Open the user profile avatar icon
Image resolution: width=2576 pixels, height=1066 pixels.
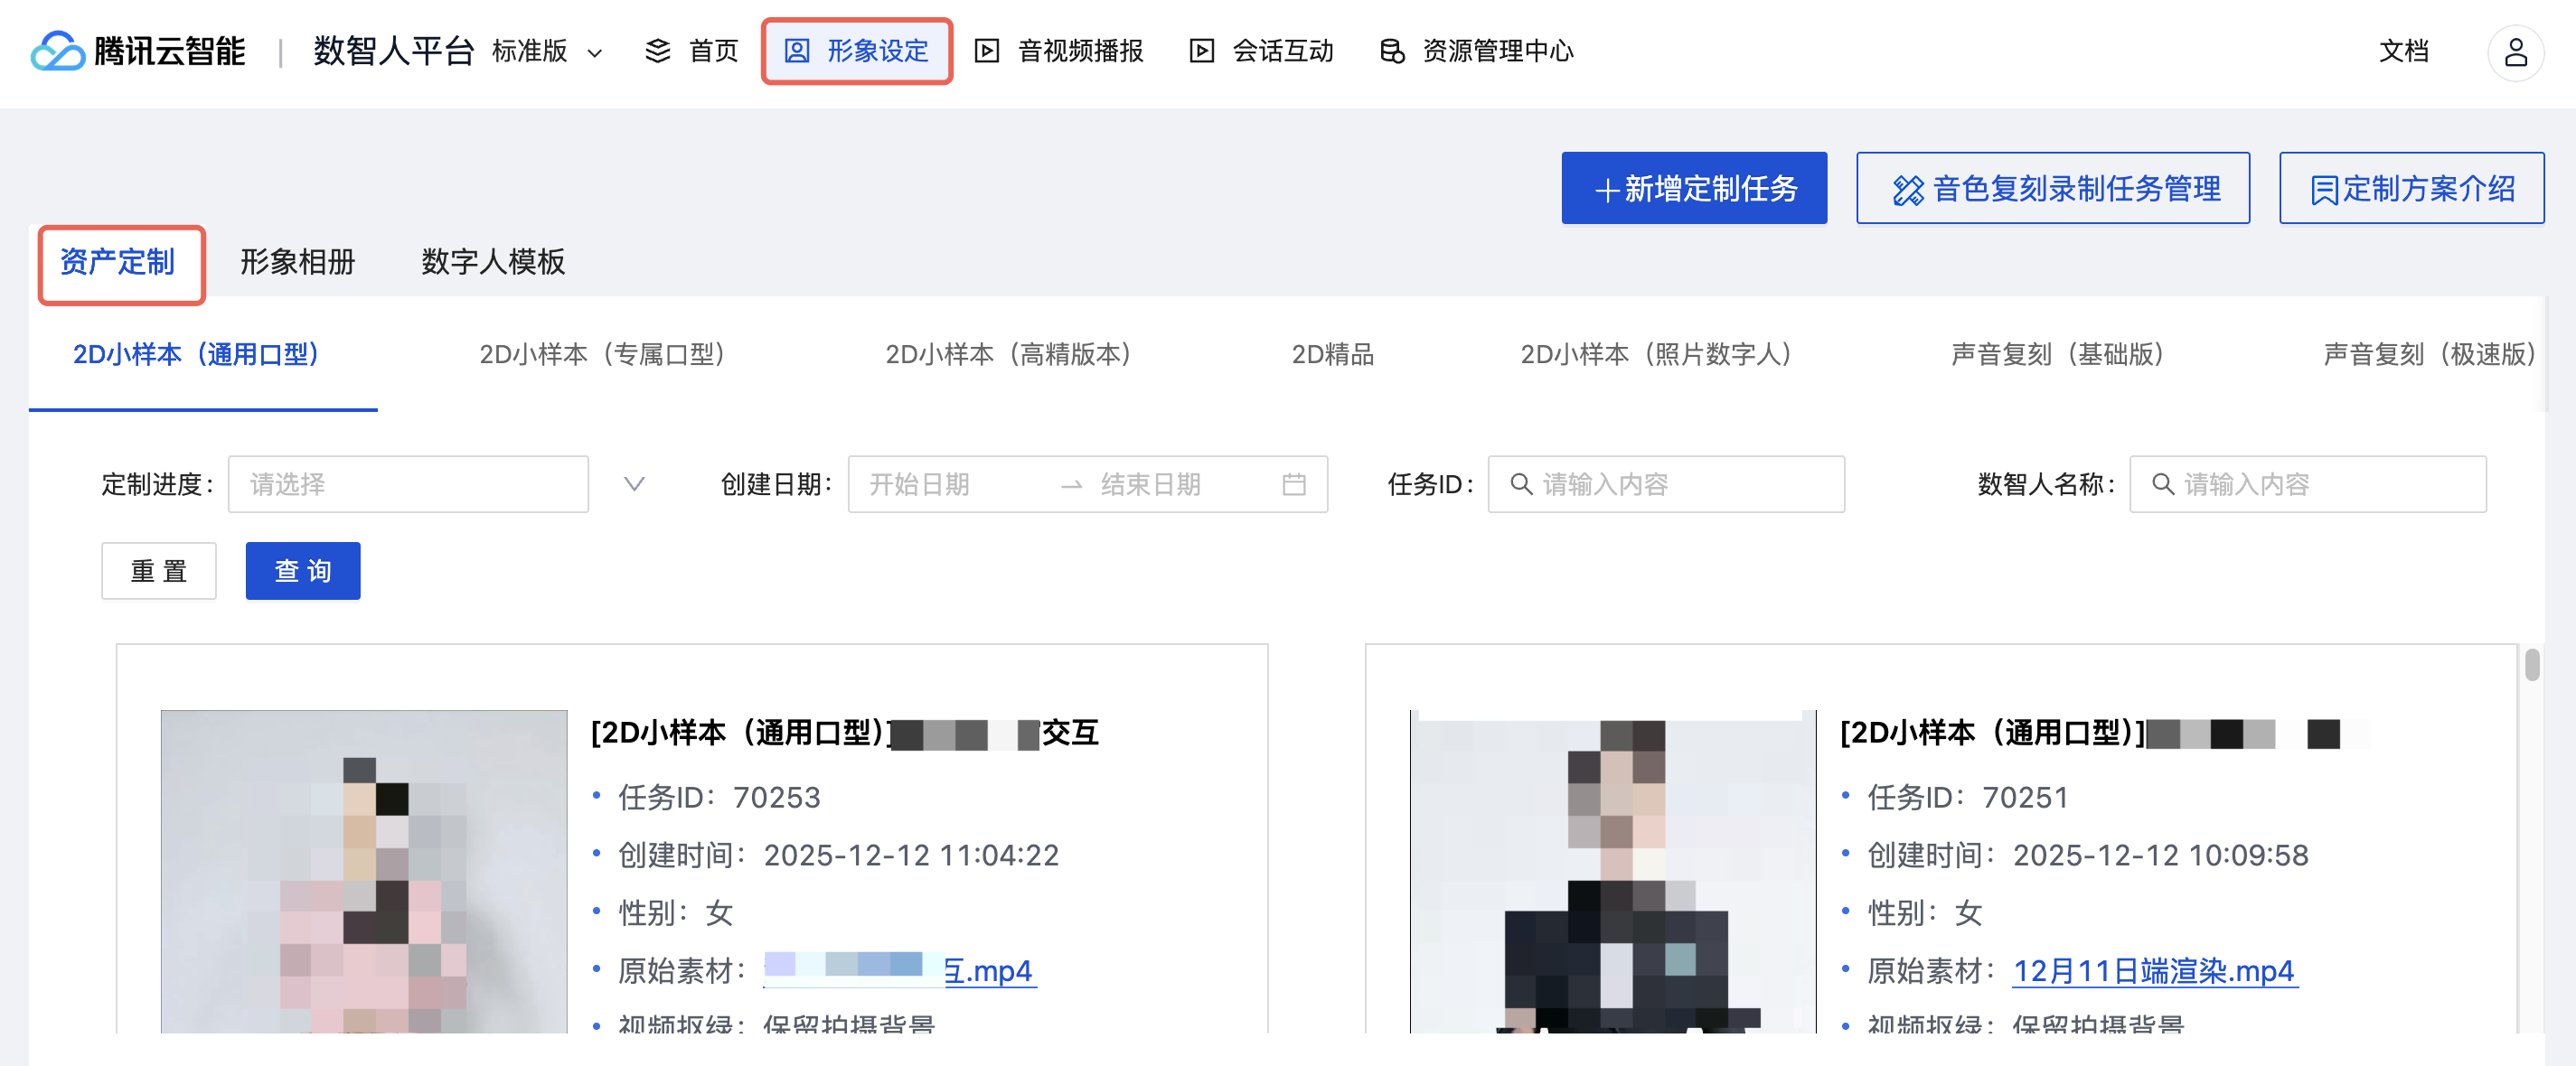(x=2515, y=52)
